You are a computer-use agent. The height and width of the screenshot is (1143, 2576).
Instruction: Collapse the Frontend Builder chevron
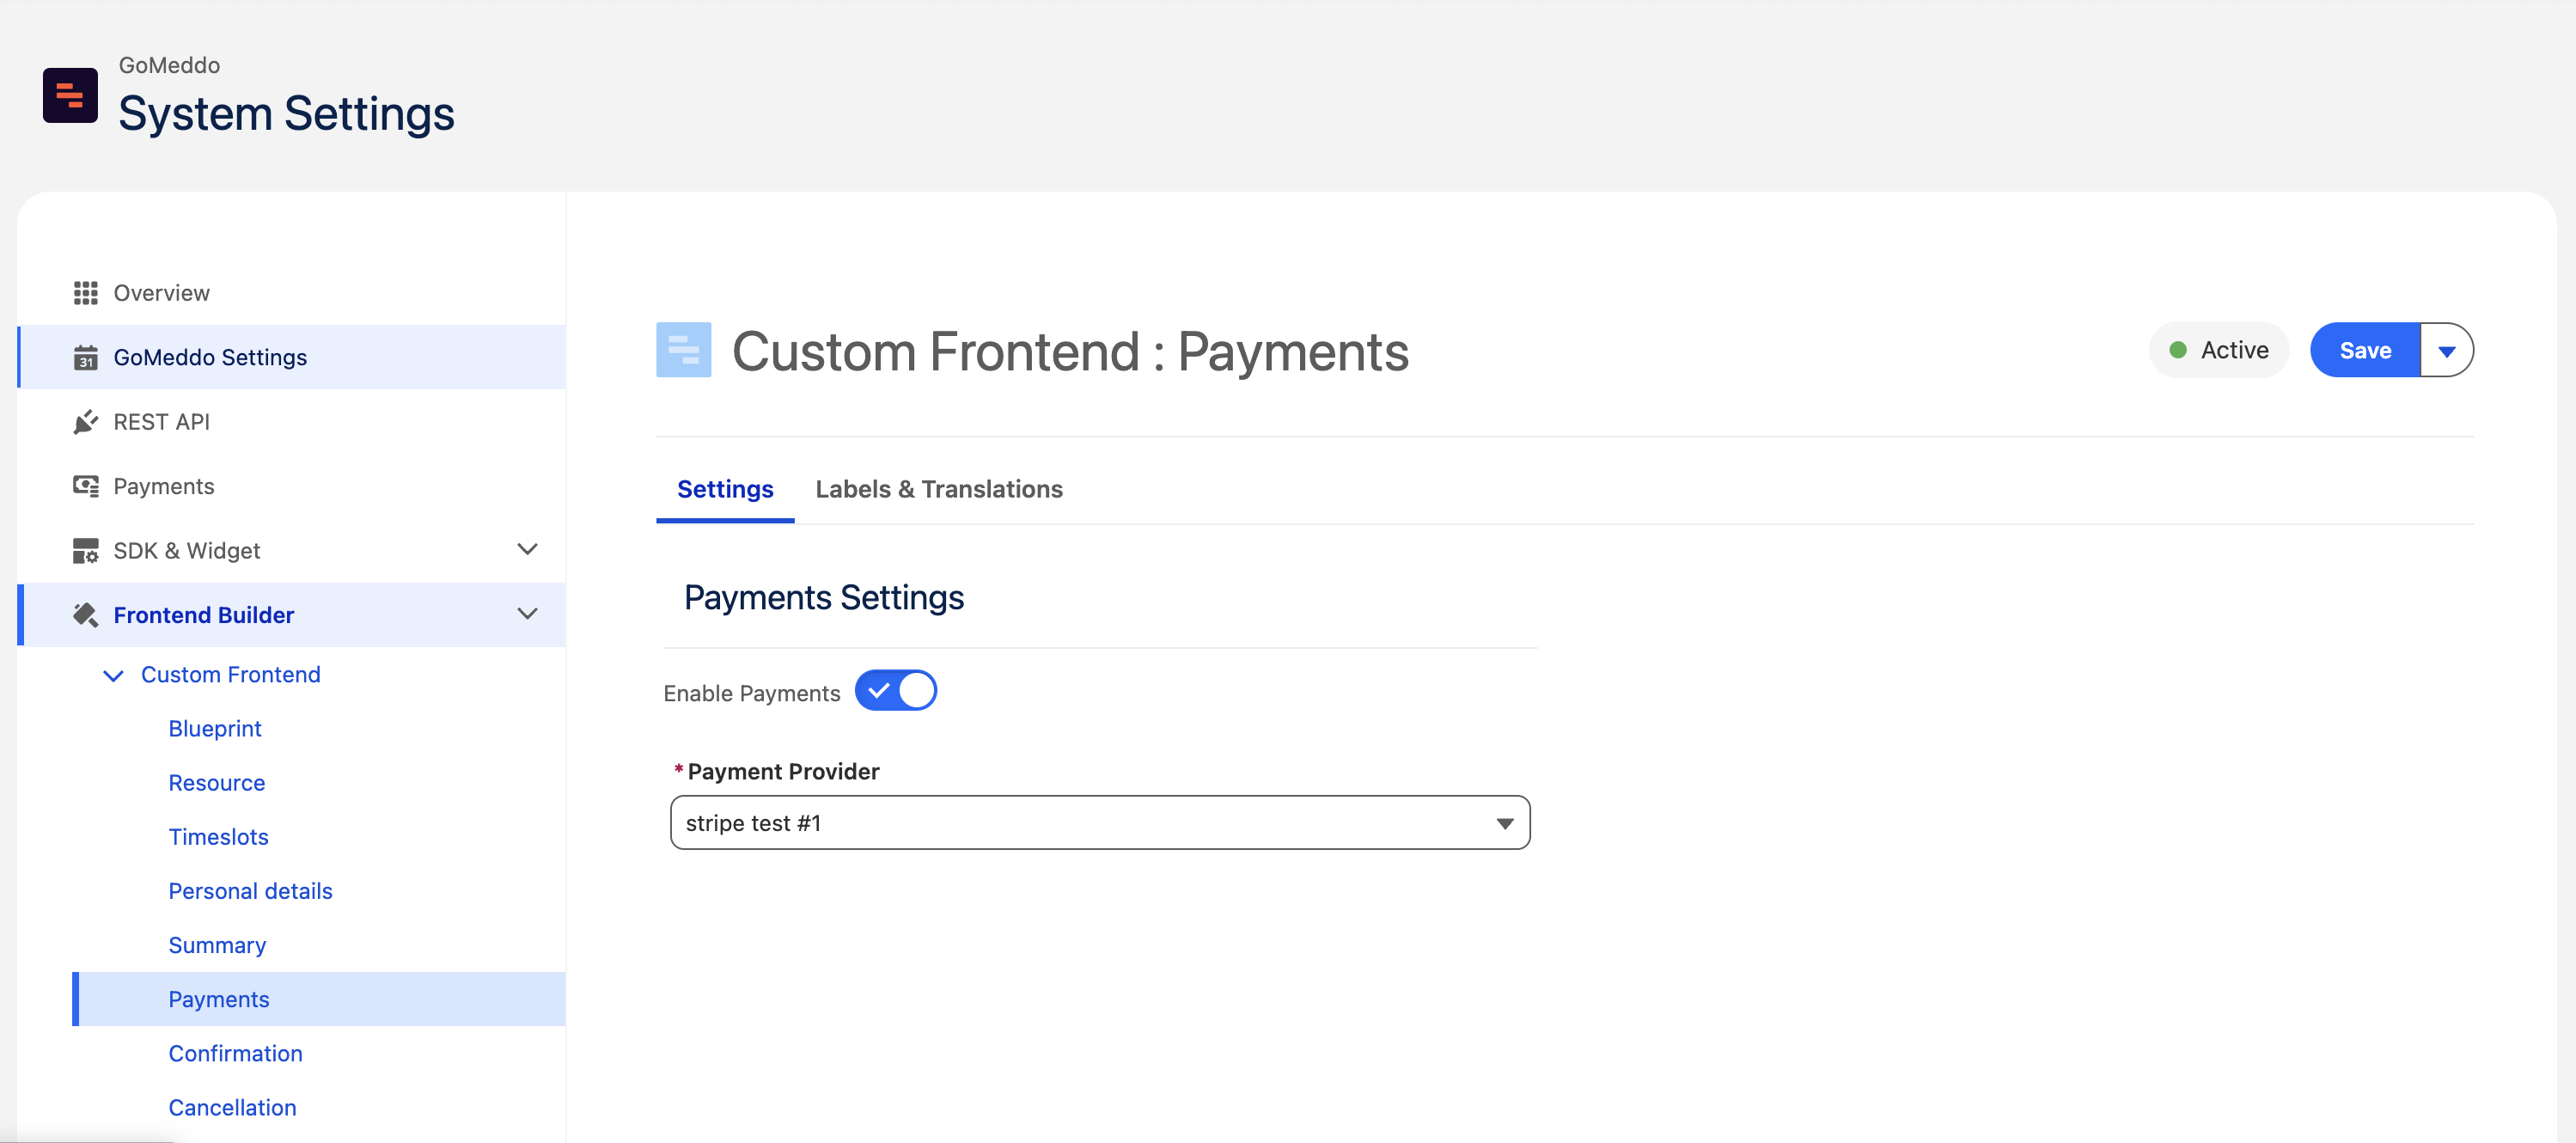pos(527,614)
